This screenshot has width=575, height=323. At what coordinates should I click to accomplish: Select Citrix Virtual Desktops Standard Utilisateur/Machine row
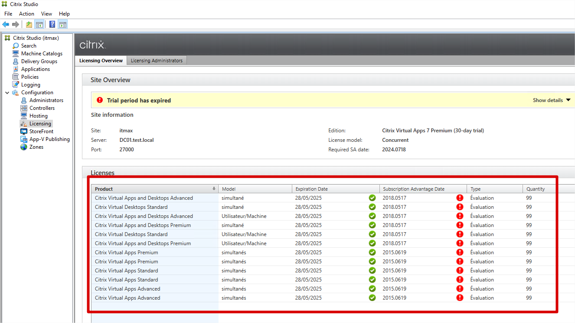(333, 234)
